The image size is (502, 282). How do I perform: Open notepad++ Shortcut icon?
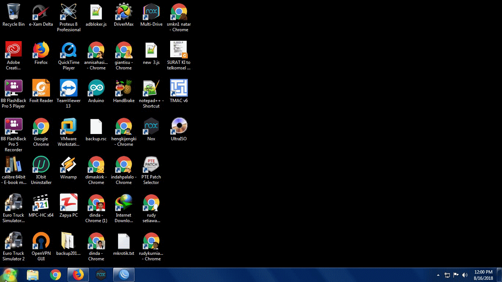pyautogui.click(x=151, y=94)
